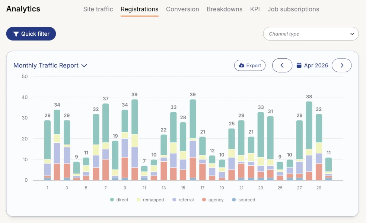
Task: Click the y-axis label 50
Action: click(x=25, y=77)
